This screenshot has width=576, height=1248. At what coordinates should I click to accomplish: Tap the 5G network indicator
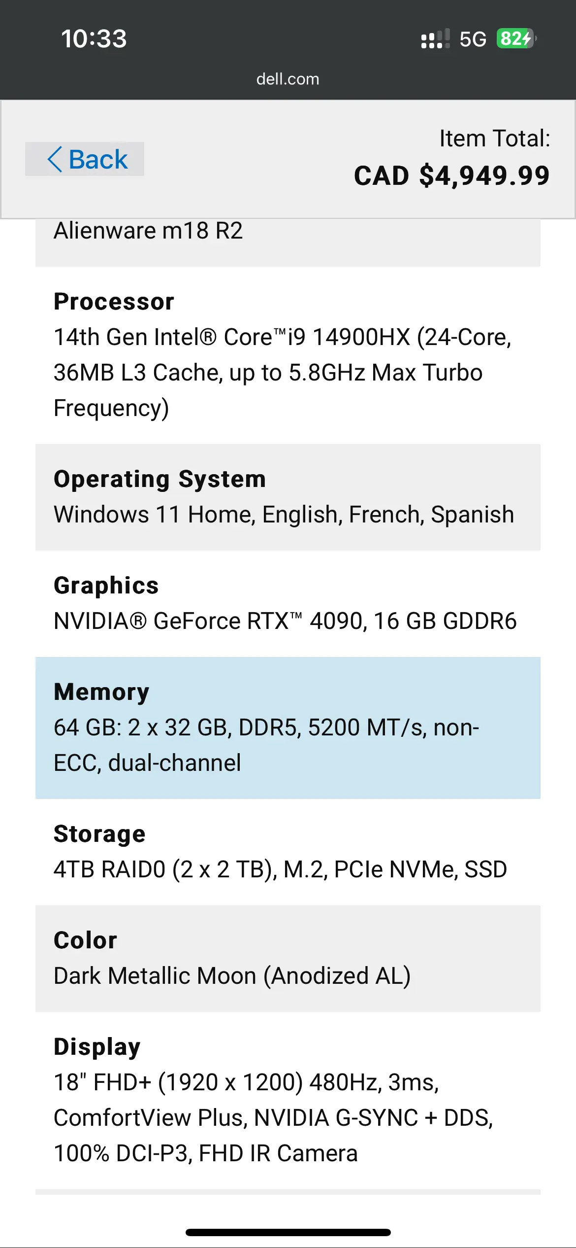[473, 39]
